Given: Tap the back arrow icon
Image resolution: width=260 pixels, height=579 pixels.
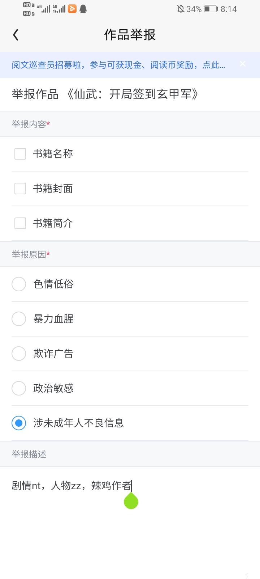Looking at the screenshot, I should pos(16,35).
